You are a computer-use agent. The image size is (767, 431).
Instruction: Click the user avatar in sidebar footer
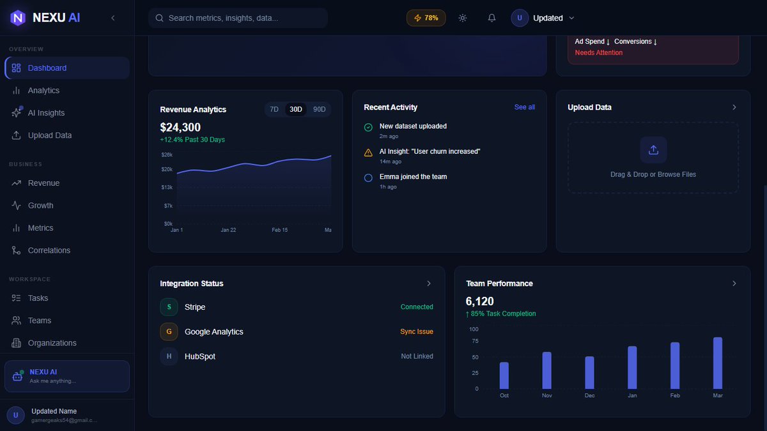[15, 416]
